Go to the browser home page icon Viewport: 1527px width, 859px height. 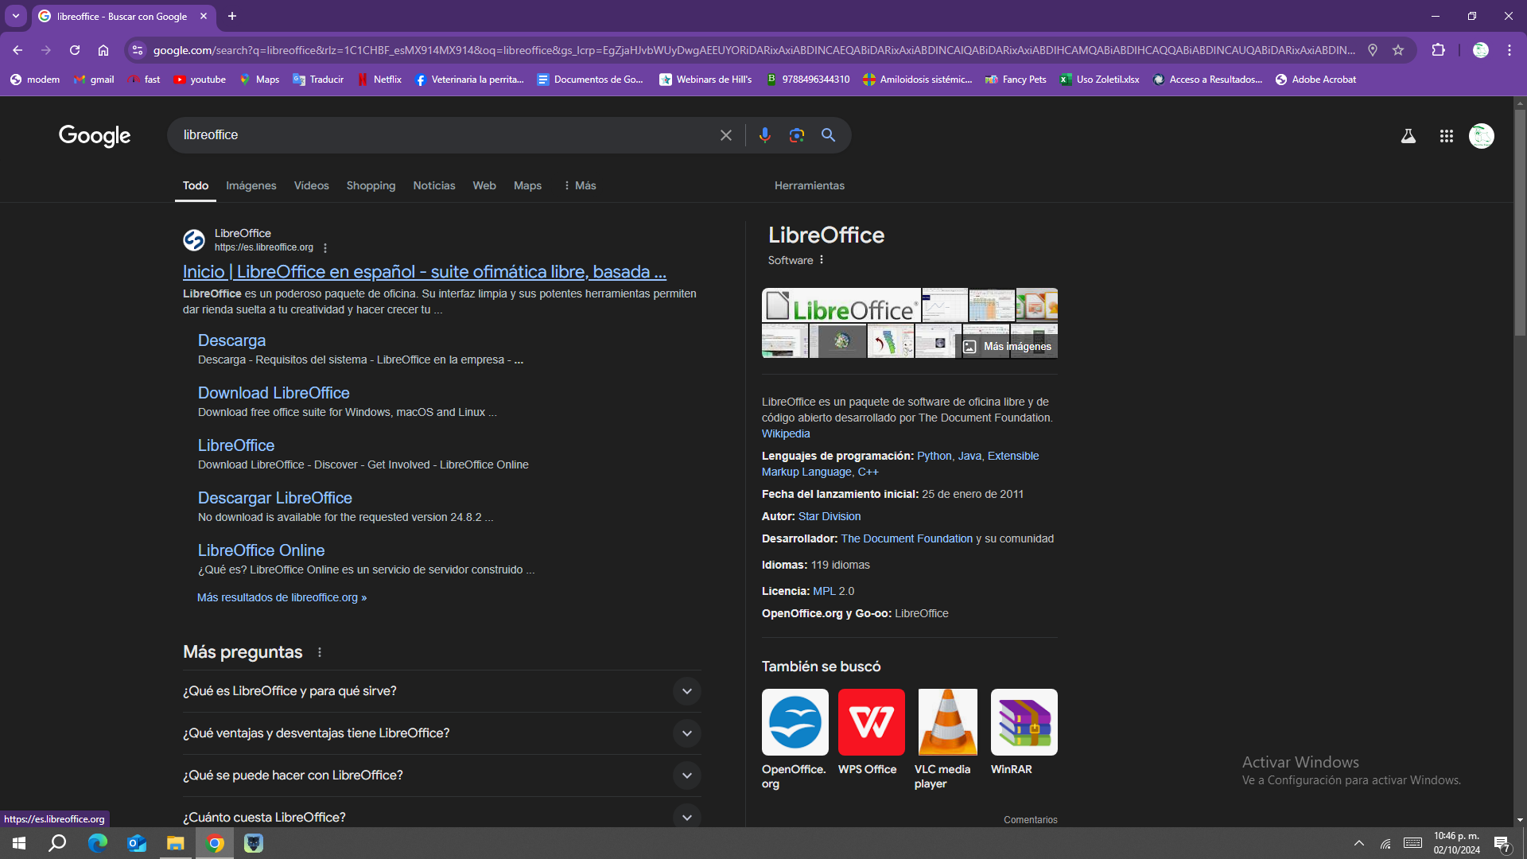(x=103, y=50)
